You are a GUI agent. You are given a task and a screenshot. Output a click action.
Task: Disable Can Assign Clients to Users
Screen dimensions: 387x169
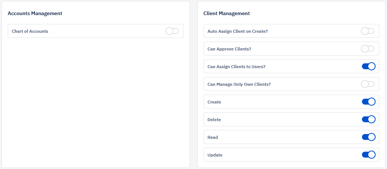[369, 66]
